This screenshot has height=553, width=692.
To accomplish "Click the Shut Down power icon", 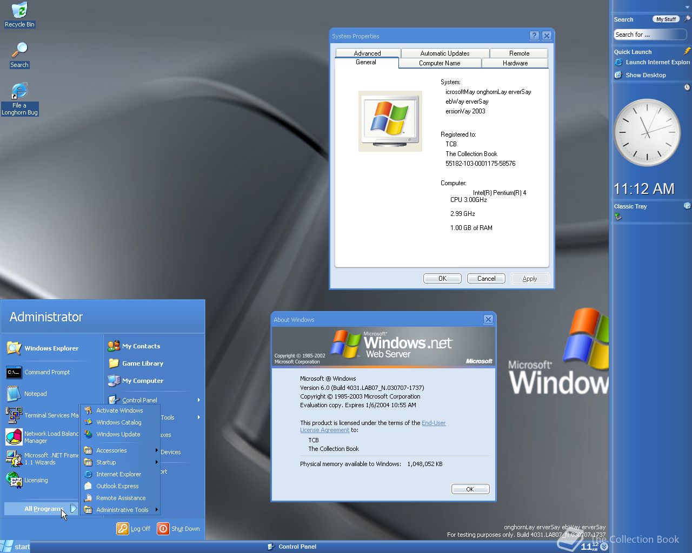I will pos(163,529).
